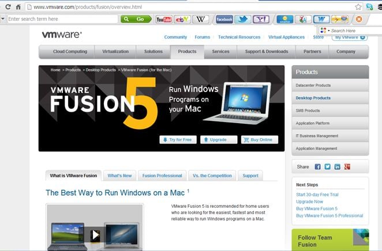The height and width of the screenshot is (251, 382).
Task: Open the Skype extension icon
Action: tap(369, 7)
